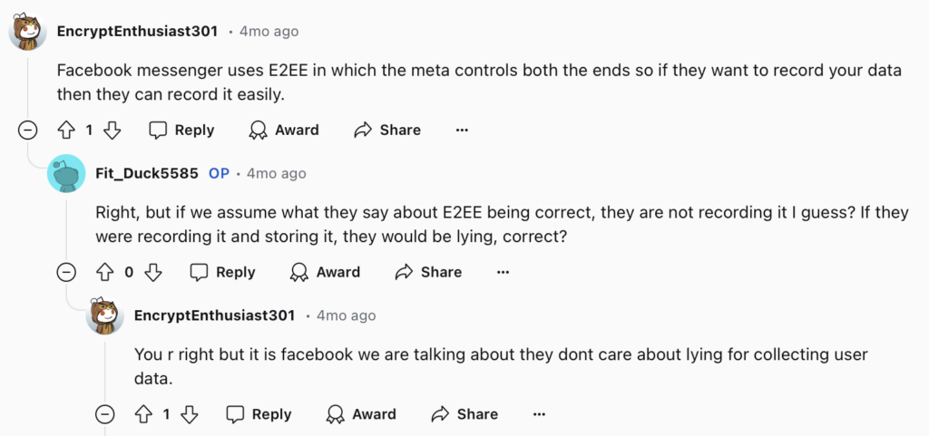This screenshot has height=436, width=929.
Task: Open more options on the last comment
Action: click(539, 414)
